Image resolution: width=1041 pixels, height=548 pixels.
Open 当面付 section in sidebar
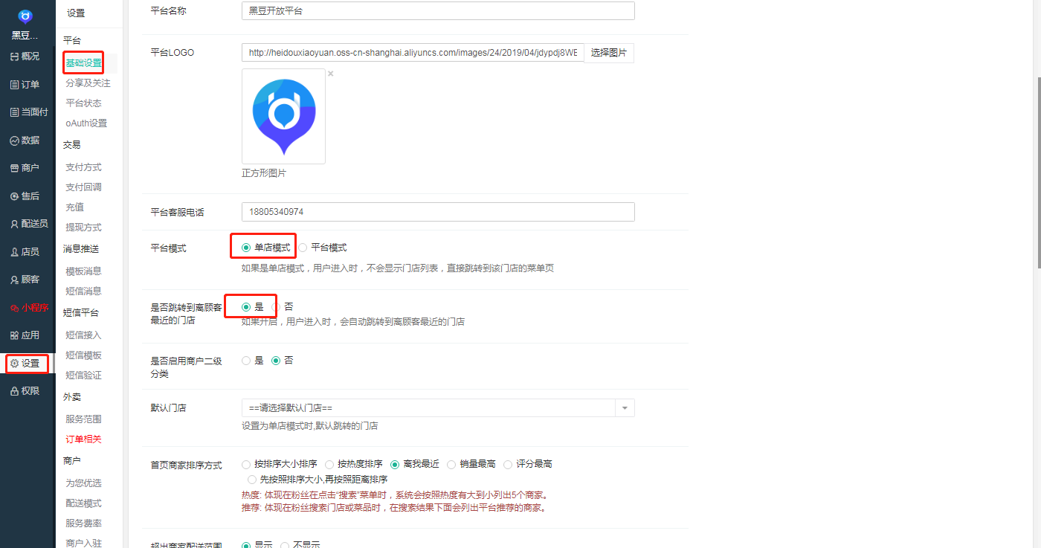pyautogui.click(x=28, y=112)
